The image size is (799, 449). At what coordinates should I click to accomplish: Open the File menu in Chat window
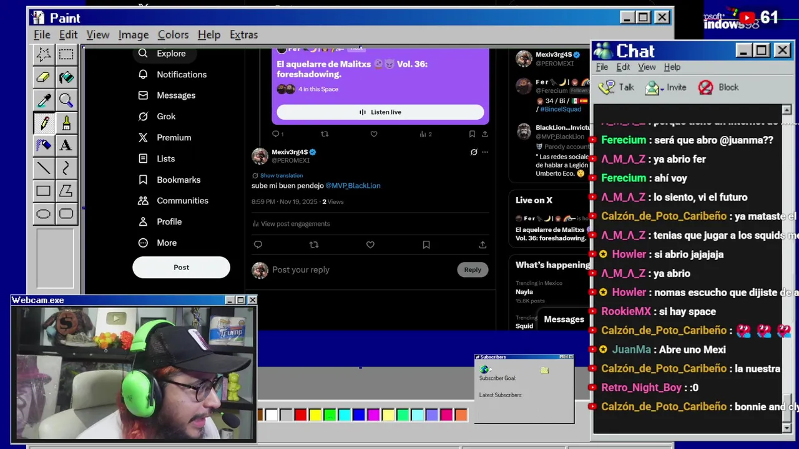pos(602,67)
